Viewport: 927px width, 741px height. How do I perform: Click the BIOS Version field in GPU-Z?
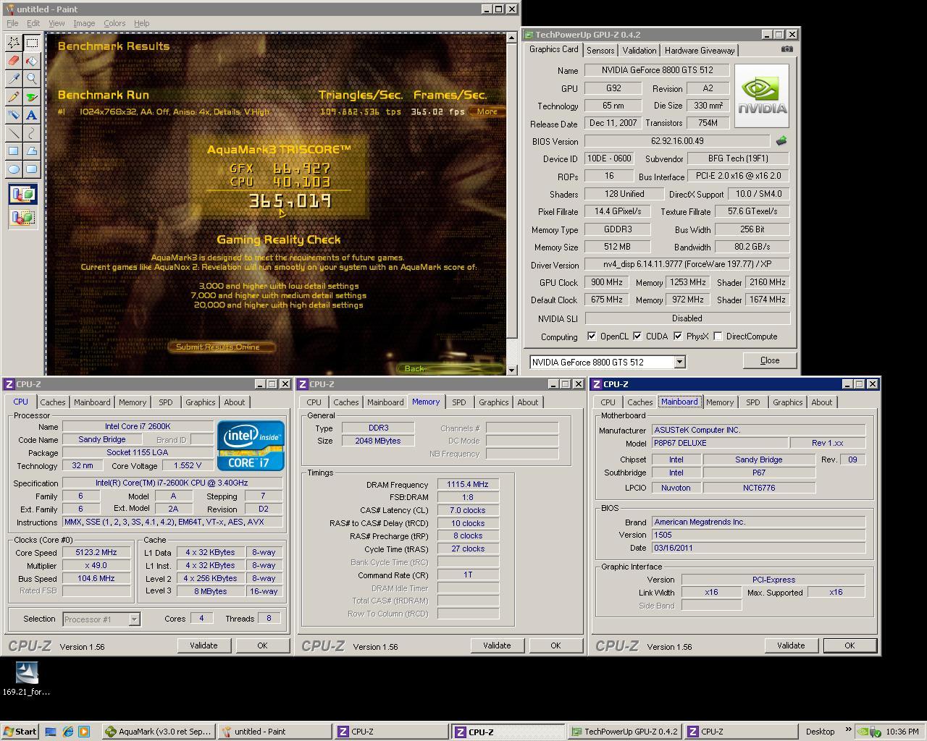coord(677,141)
